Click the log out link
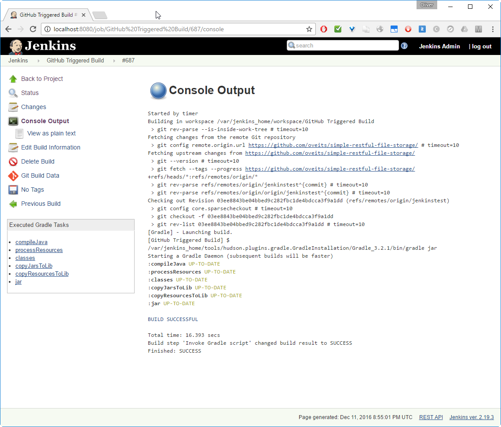 click(x=482, y=46)
